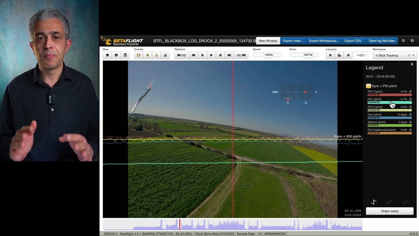This screenshot has height=236, width=419.
Task: Open the Graph setup button
Action: point(390,211)
